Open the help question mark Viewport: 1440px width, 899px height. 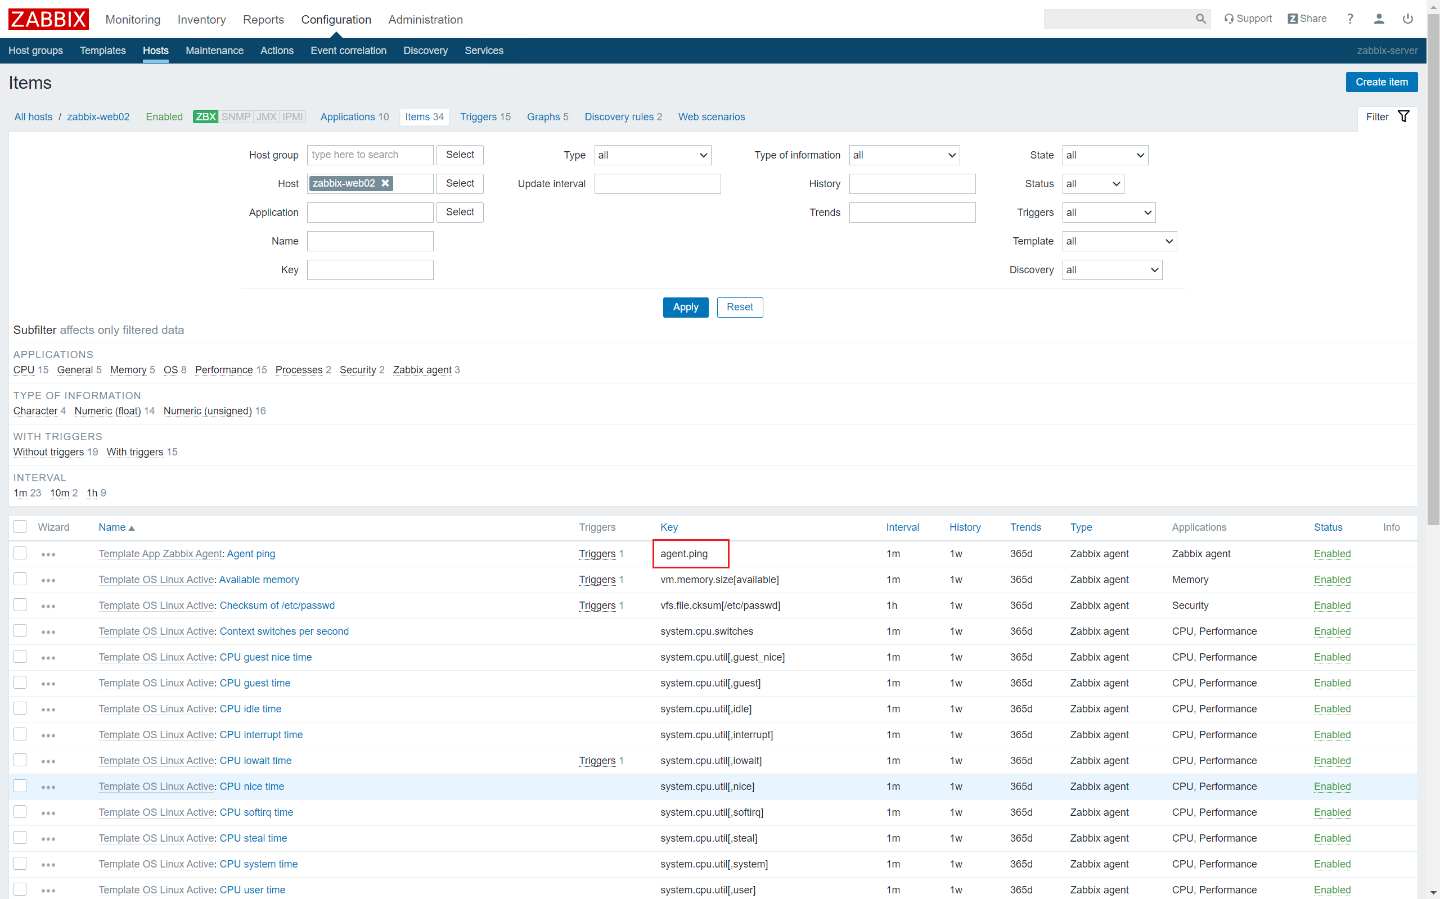click(1349, 19)
